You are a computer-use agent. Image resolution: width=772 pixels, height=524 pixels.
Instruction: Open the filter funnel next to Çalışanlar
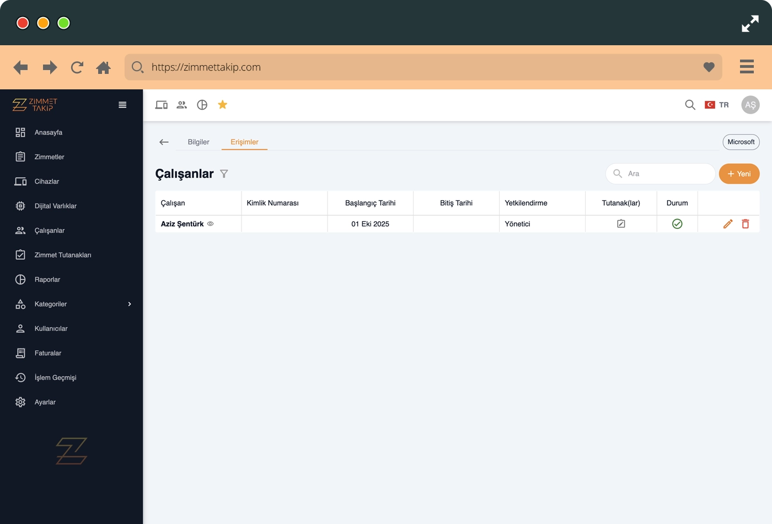(x=224, y=174)
